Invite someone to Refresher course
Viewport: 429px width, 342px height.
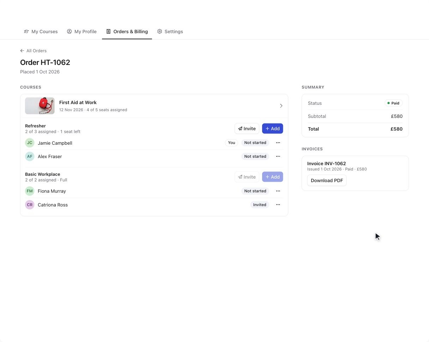tap(247, 128)
